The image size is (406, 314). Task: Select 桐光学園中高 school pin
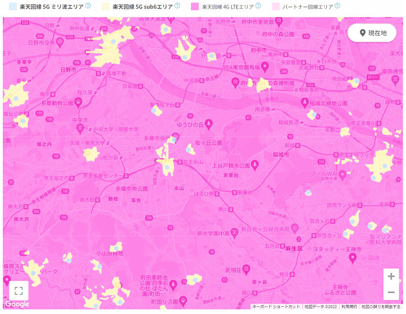point(234,233)
